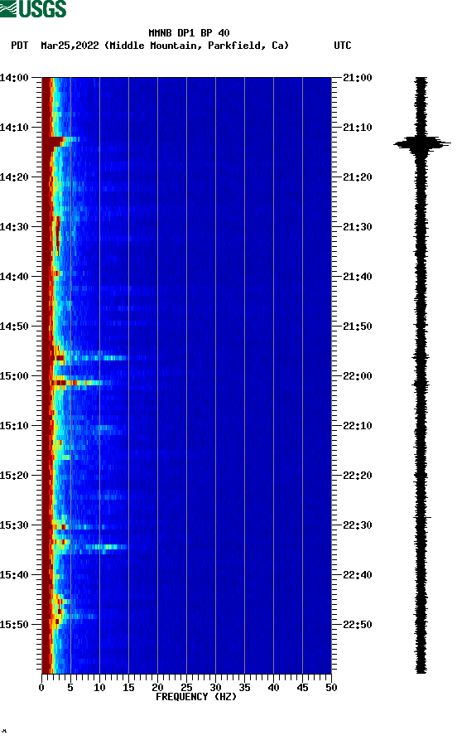
Task: Click the 35 Hz frequency axis label
Action: (x=244, y=688)
